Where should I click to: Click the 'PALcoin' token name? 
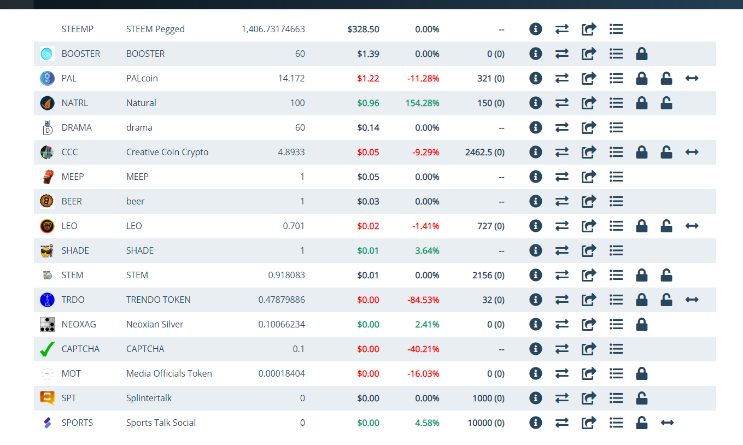(x=142, y=78)
